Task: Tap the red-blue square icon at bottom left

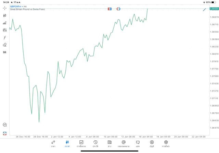Action: [x=4, y=133]
